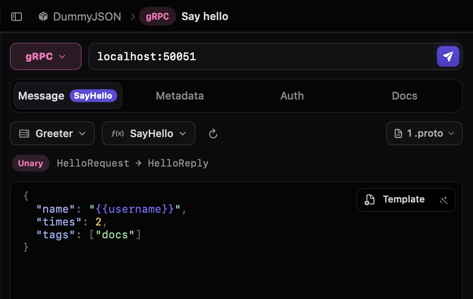This screenshot has width=473, height=299.
Task: Refresh the proto reflection with reload icon
Action: coord(213,134)
